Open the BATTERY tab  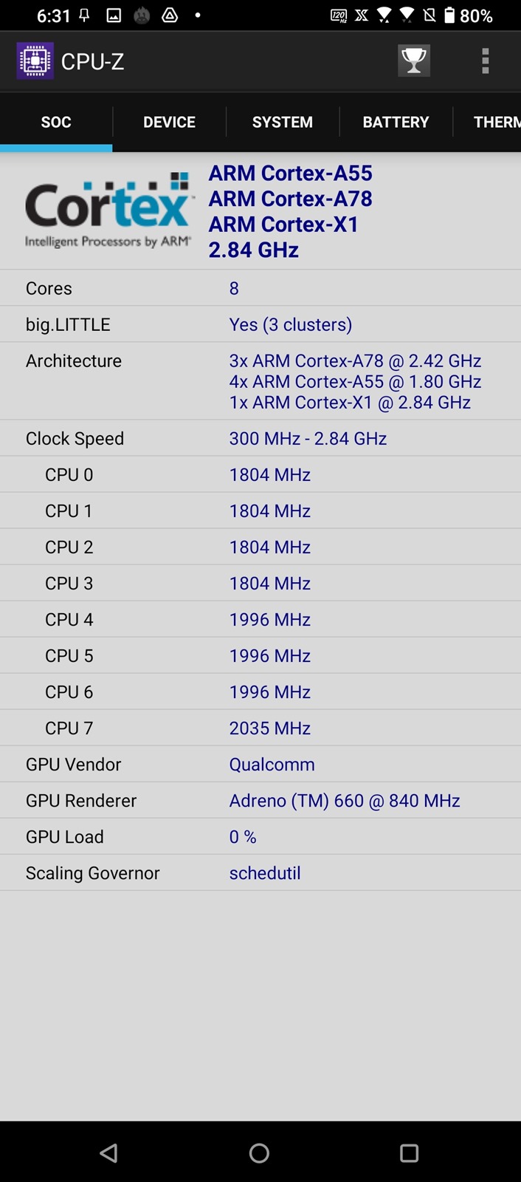[x=396, y=122]
